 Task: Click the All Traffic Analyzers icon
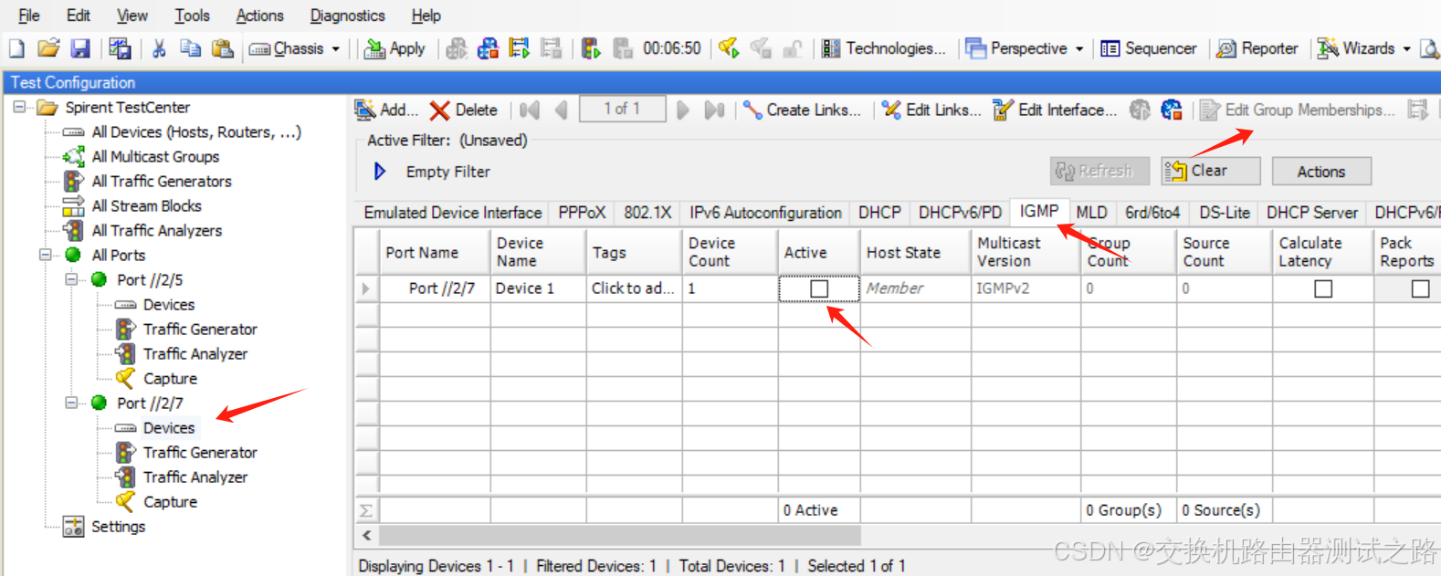73,230
